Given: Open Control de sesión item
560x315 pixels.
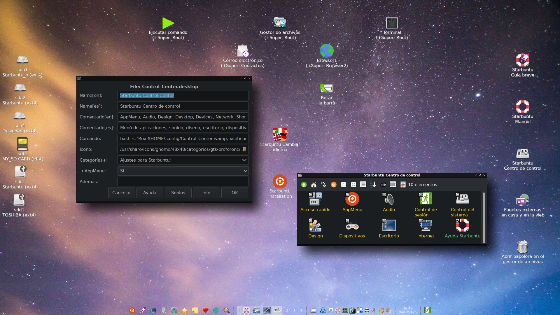Looking at the screenshot, I should coord(426,205).
